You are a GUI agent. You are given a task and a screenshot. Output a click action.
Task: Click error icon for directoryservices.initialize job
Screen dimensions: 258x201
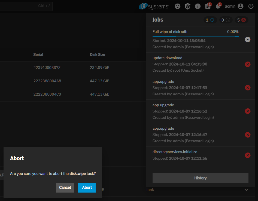pyautogui.click(x=248, y=155)
